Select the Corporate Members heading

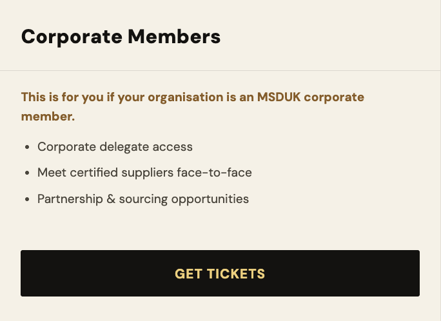(121, 37)
